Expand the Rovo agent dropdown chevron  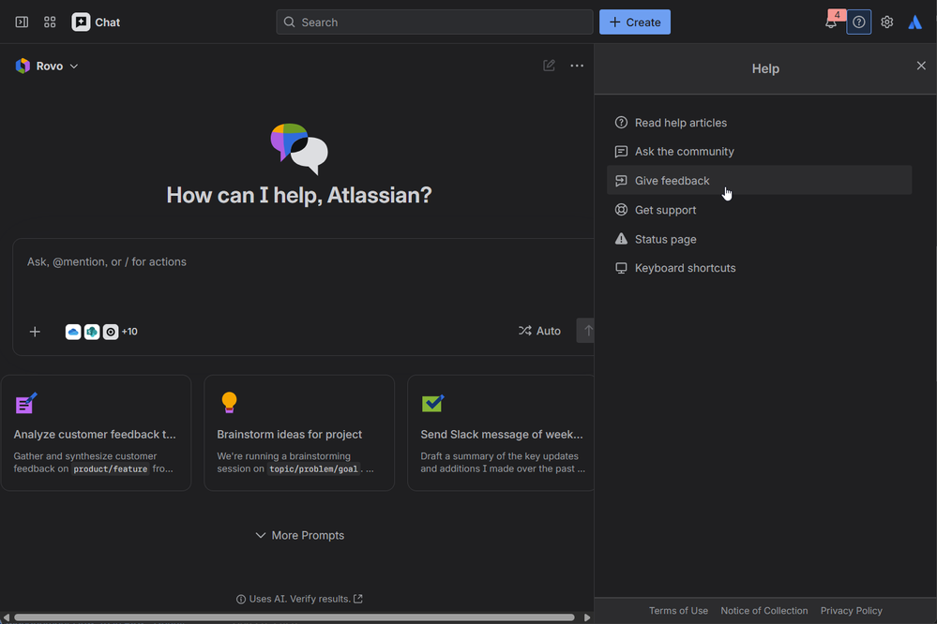74,67
